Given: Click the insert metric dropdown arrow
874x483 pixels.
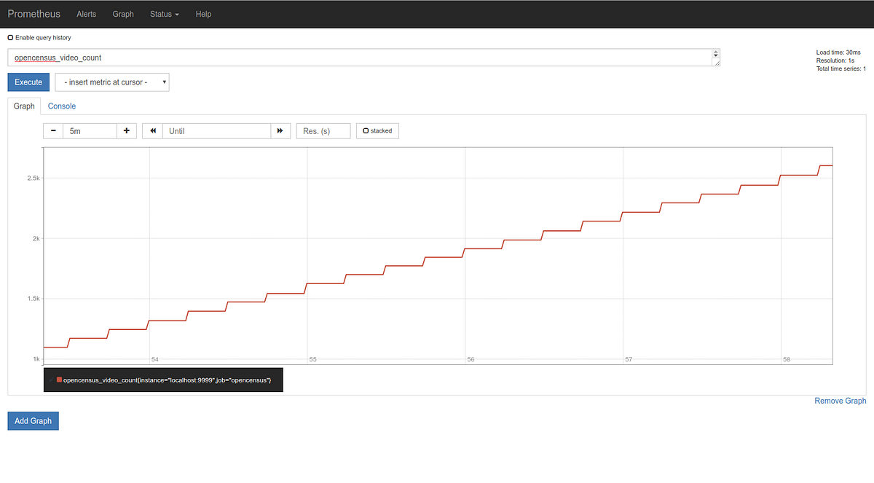Looking at the screenshot, I should (x=164, y=82).
